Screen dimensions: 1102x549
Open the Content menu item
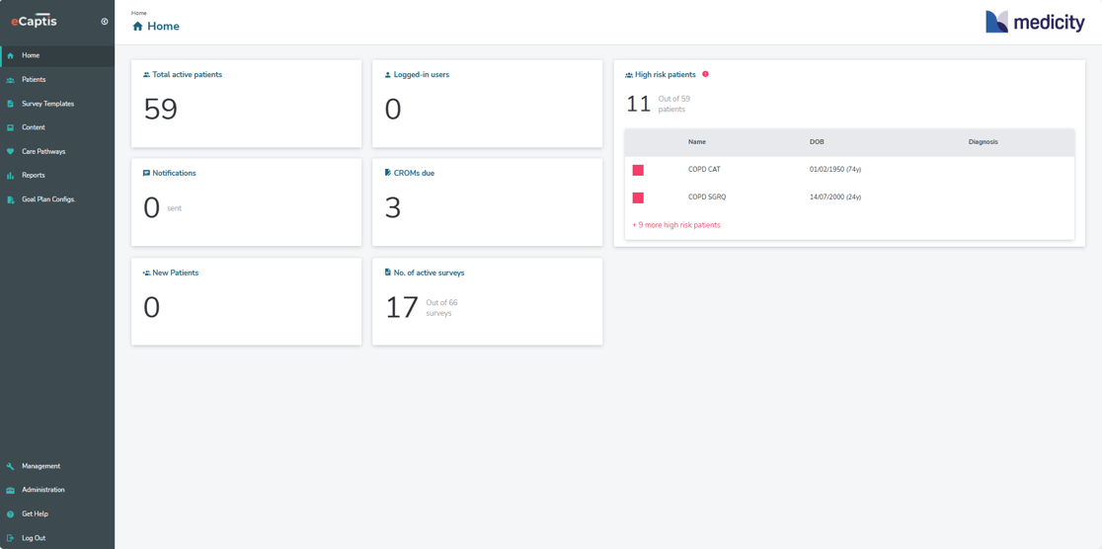(34, 127)
